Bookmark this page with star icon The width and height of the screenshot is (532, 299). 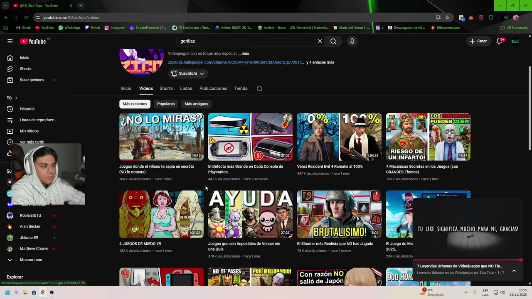pyautogui.click(x=447, y=17)
